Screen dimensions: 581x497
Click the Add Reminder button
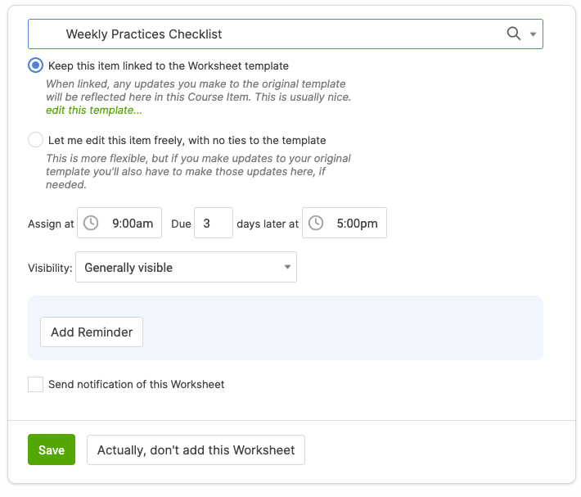92,332
